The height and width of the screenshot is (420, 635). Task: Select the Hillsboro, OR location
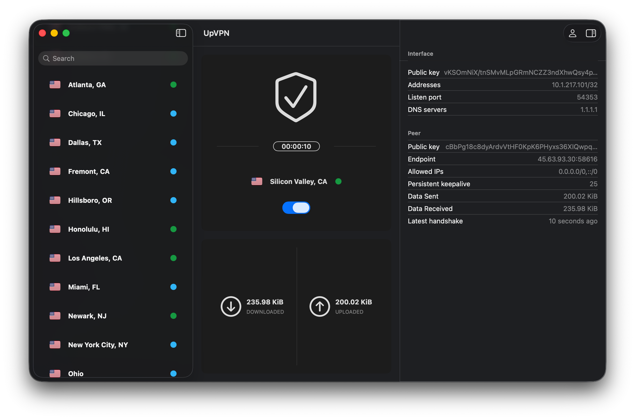click(113, 200)
